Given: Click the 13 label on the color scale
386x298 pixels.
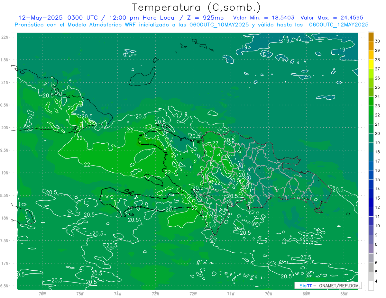Looking at the screenshot, I should [x=378, y=198].
